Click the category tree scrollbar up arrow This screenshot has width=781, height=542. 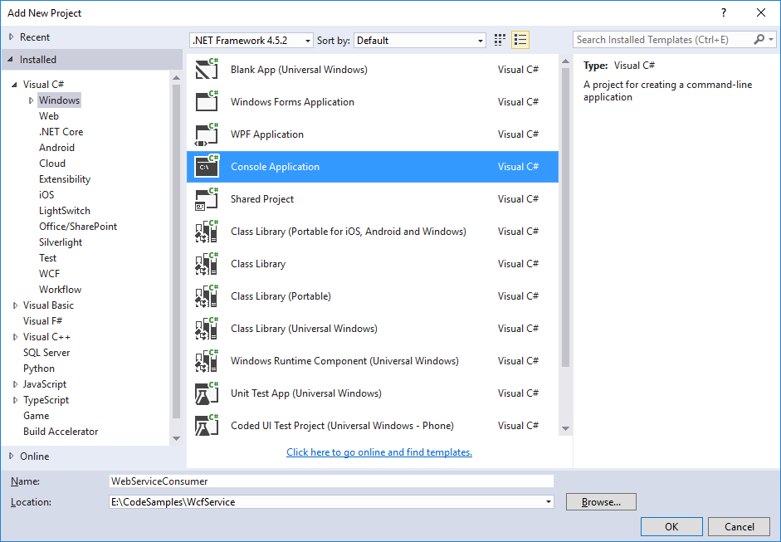coord(176,77)
